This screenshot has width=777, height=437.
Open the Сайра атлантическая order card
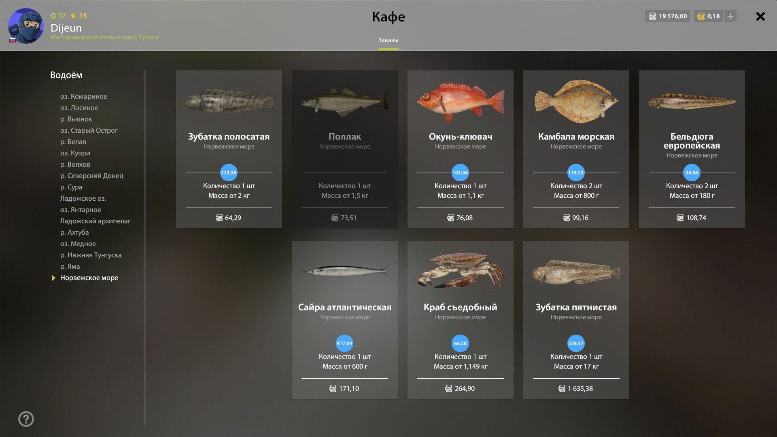[x=345, y=320]
